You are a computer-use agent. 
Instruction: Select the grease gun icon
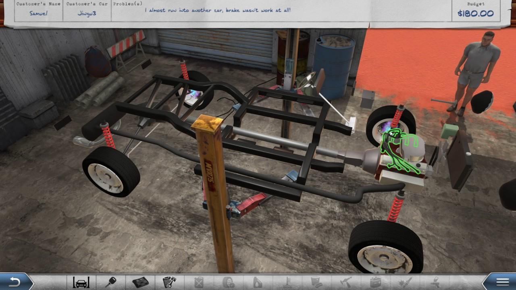(x=346, y=282)
